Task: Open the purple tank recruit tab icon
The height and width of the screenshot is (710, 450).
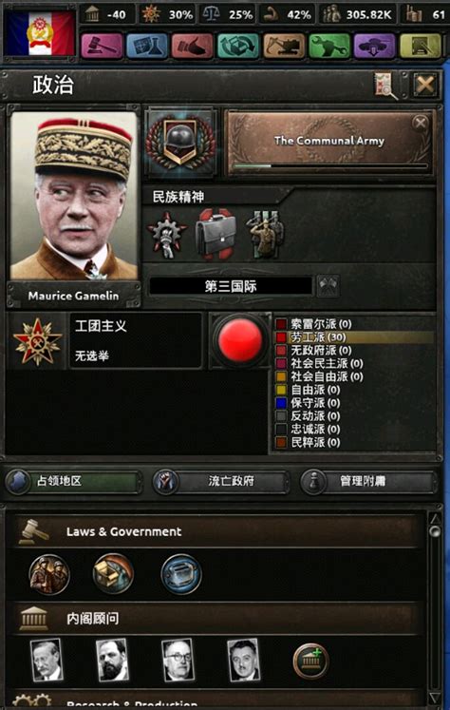Action: (x=374, y=46)
